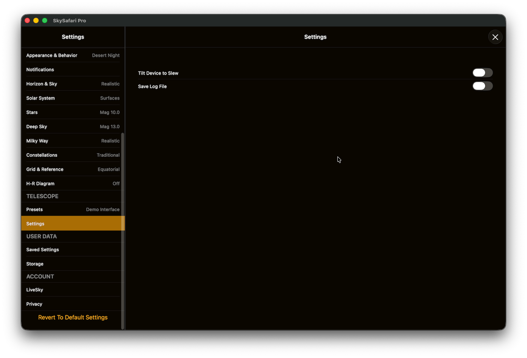Close the Settings panel with X icon
Viewport: 527px width, 358px height.
click(495, 37)
